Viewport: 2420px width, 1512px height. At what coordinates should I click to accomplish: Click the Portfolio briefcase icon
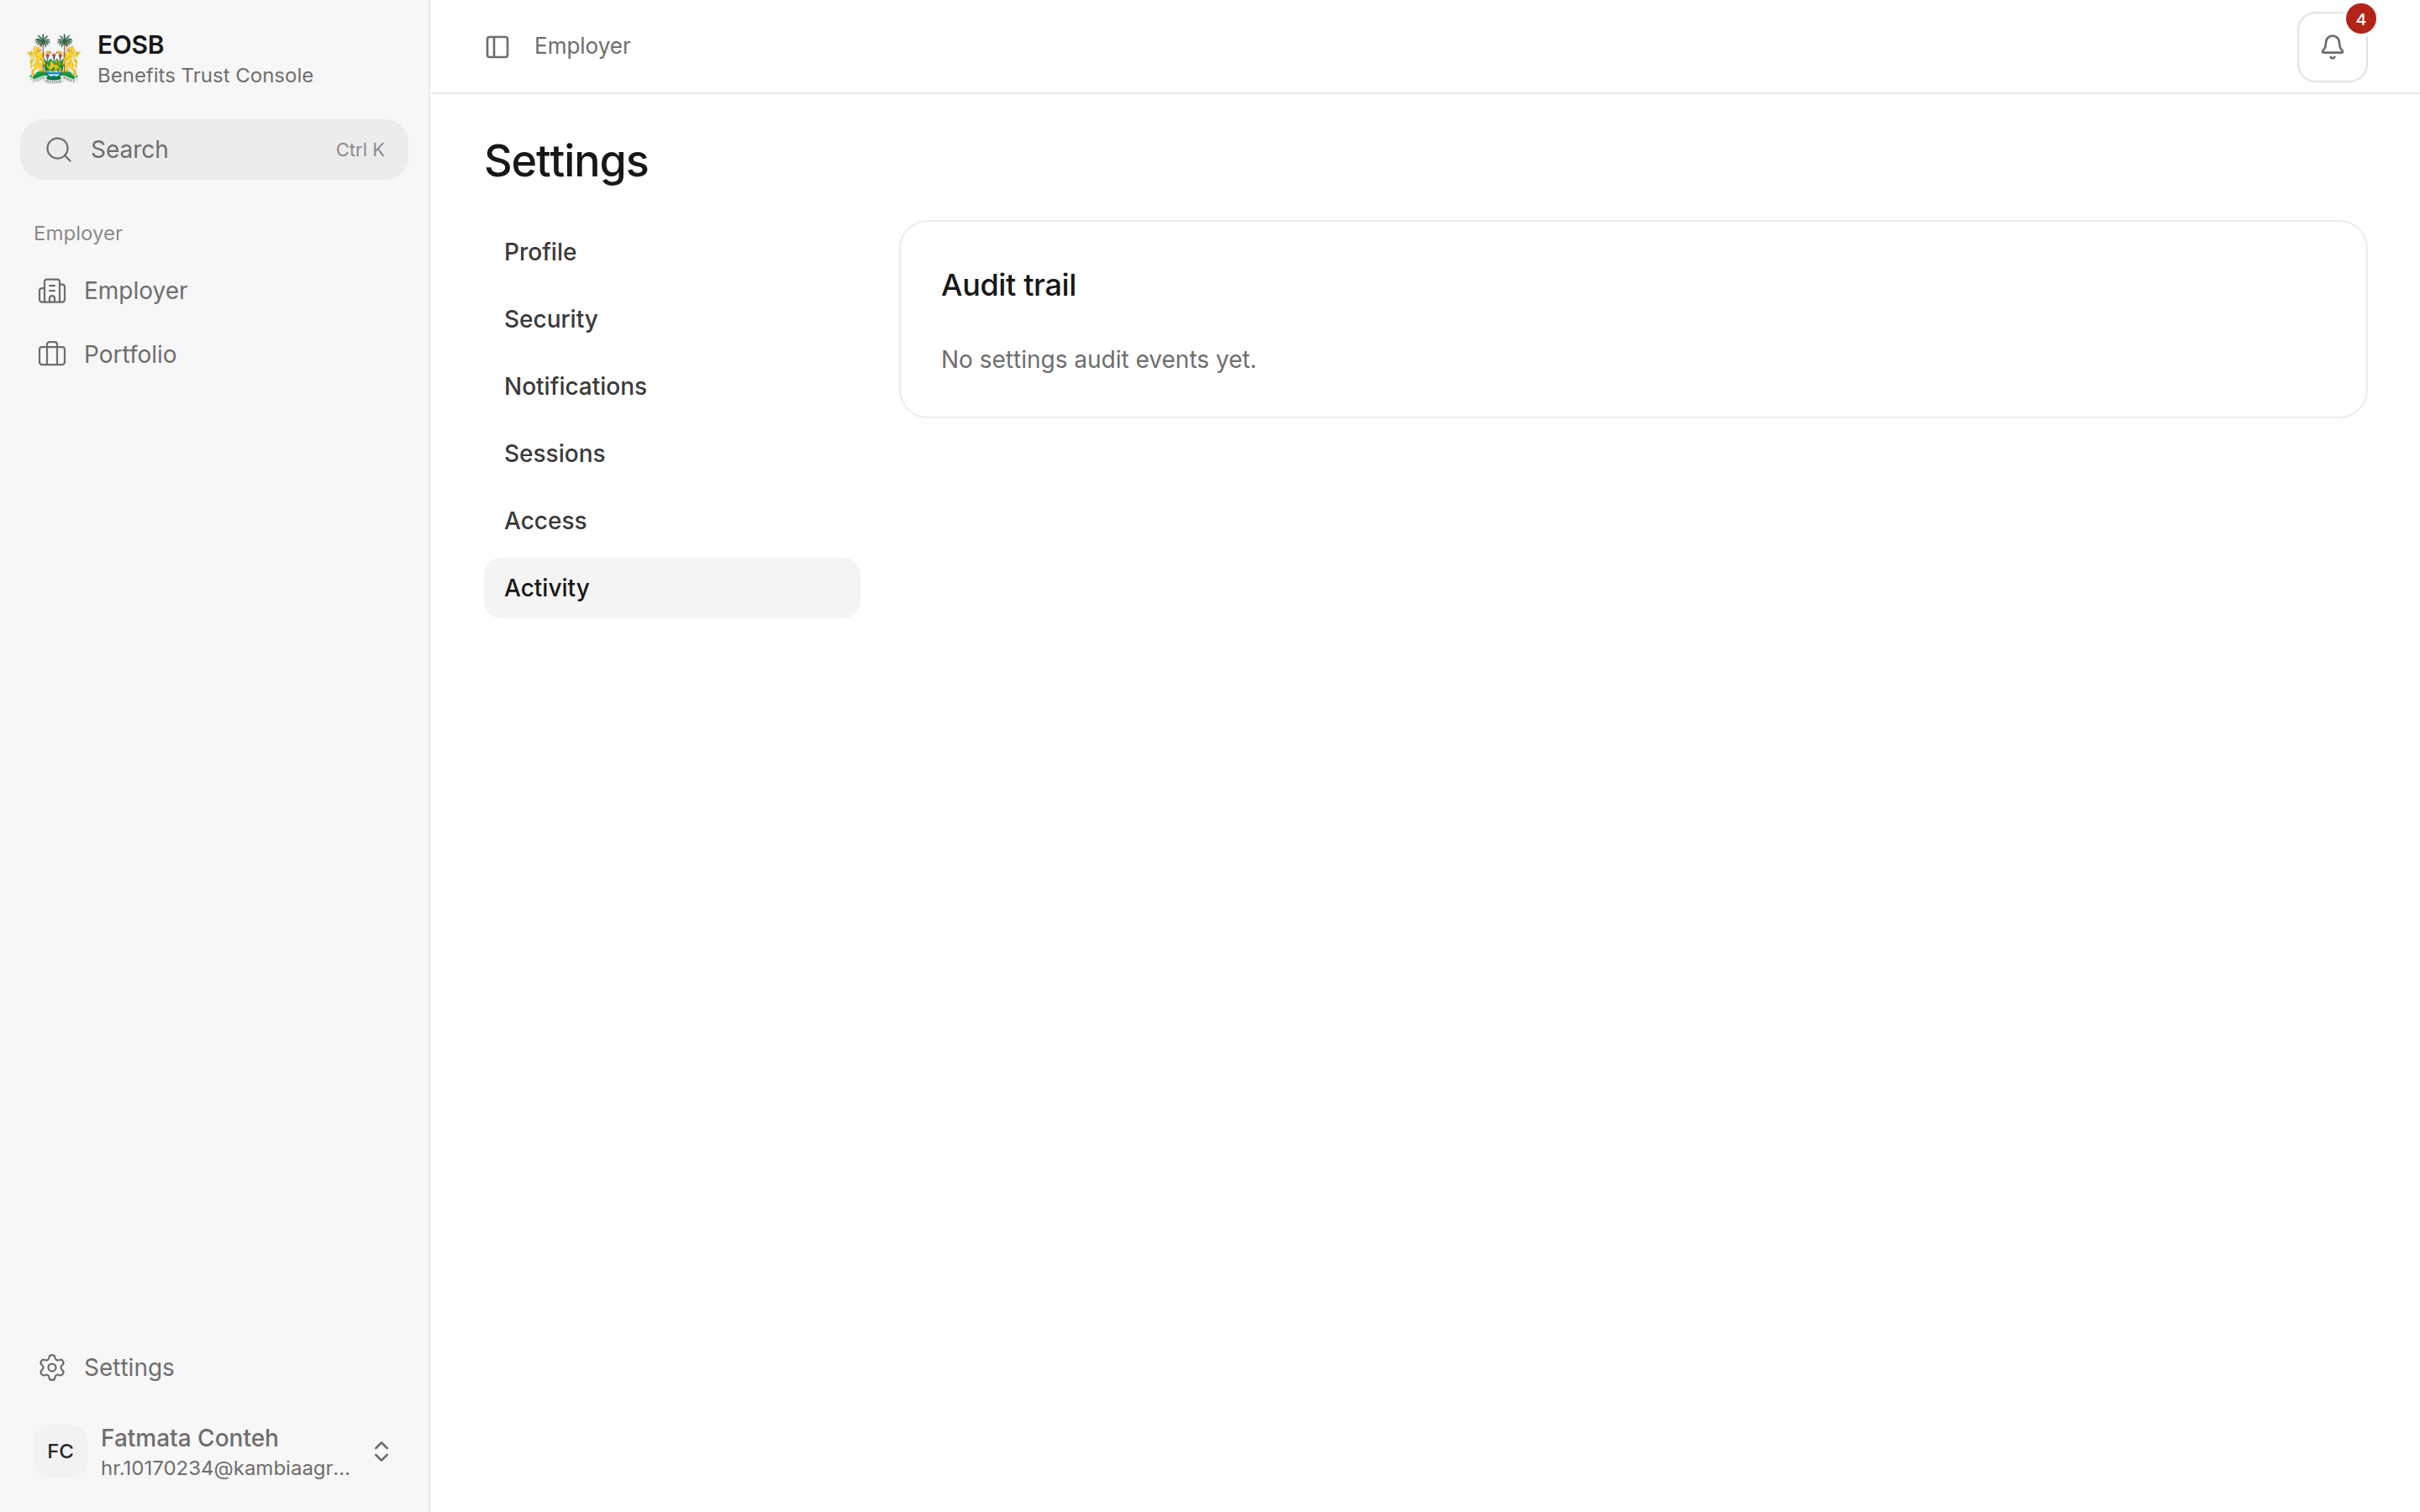click(x=52, y=354)
